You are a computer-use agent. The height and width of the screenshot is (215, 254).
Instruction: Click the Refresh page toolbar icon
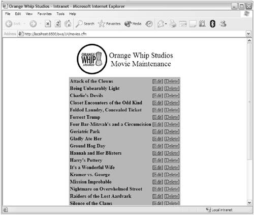(x=58, y=24)
